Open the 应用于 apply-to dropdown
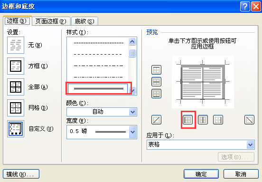This screenshot has height=182, width=262. [x=251, y=144]
